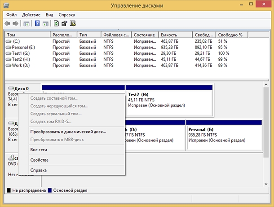This screenshot has width=274, height=207.
Task: Click the Forward arrow toolbar icon
Action: click(16, 23)
